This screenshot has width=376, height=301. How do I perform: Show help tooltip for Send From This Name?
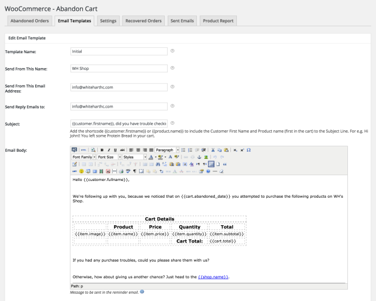pyautogui.click(x=172, y=68)
